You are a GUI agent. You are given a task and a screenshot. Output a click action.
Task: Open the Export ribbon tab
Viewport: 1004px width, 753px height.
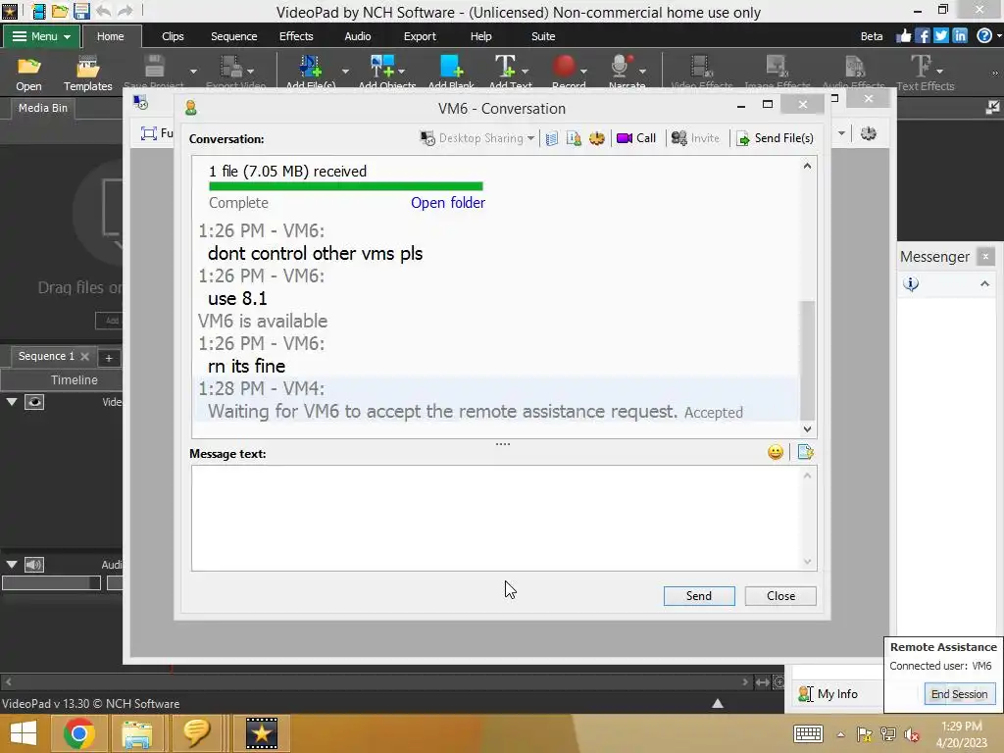coord(420,36)
